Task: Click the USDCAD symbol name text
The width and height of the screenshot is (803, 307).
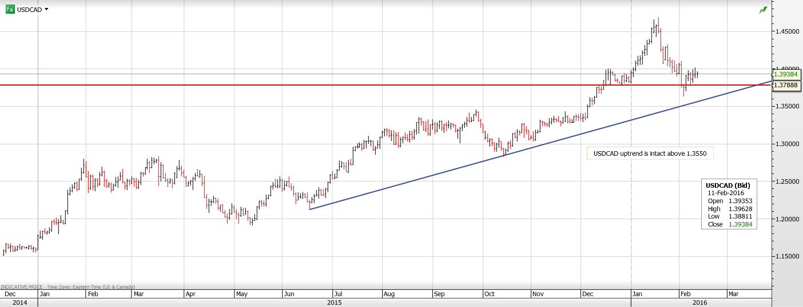Action: (x=29, y=10)
